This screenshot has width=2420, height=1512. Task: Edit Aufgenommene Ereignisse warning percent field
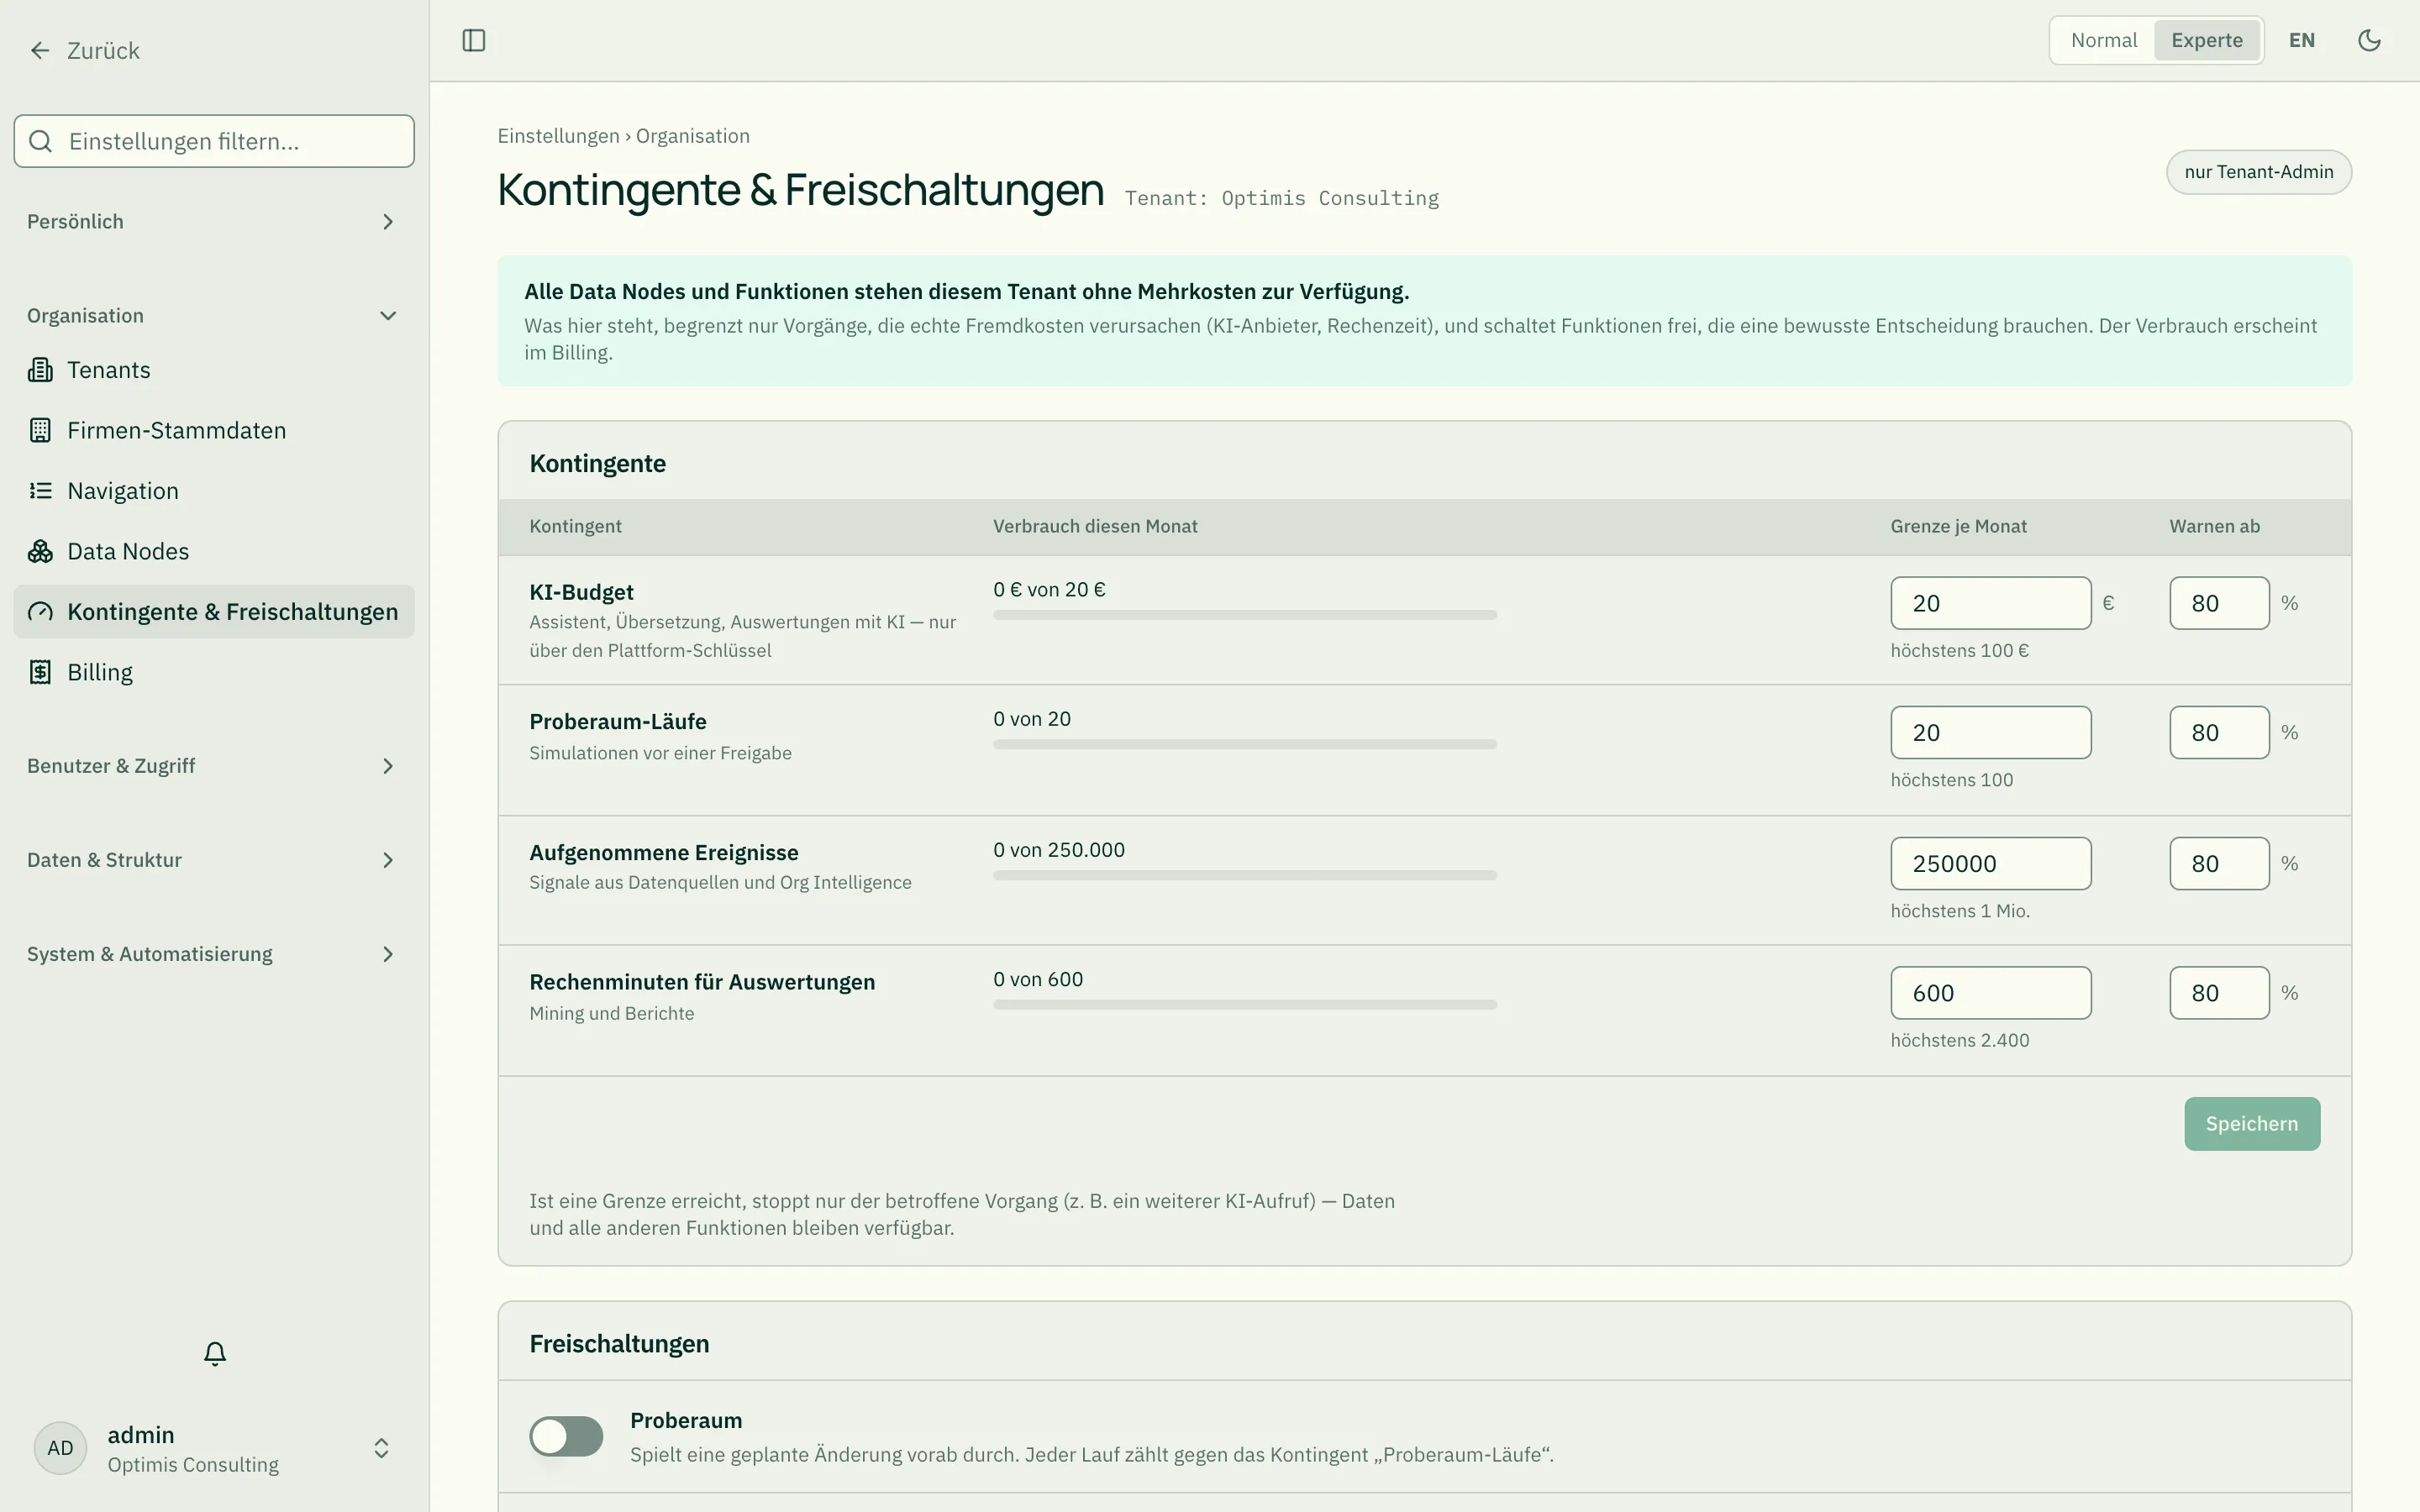(2219, 863)
